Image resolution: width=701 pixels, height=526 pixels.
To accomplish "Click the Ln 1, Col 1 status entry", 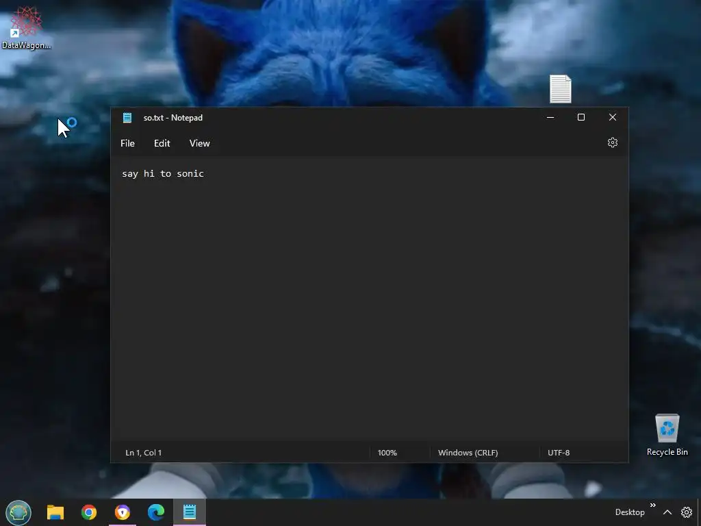I will 144,453.
